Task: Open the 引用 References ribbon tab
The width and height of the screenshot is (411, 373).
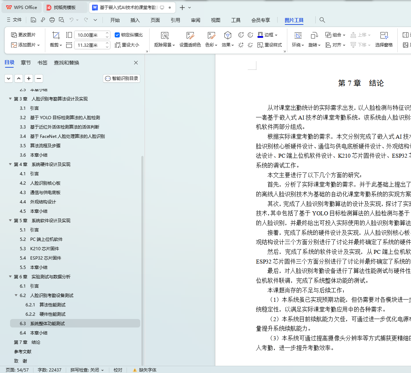Action: pyautogui.click(x=175, y=20)
